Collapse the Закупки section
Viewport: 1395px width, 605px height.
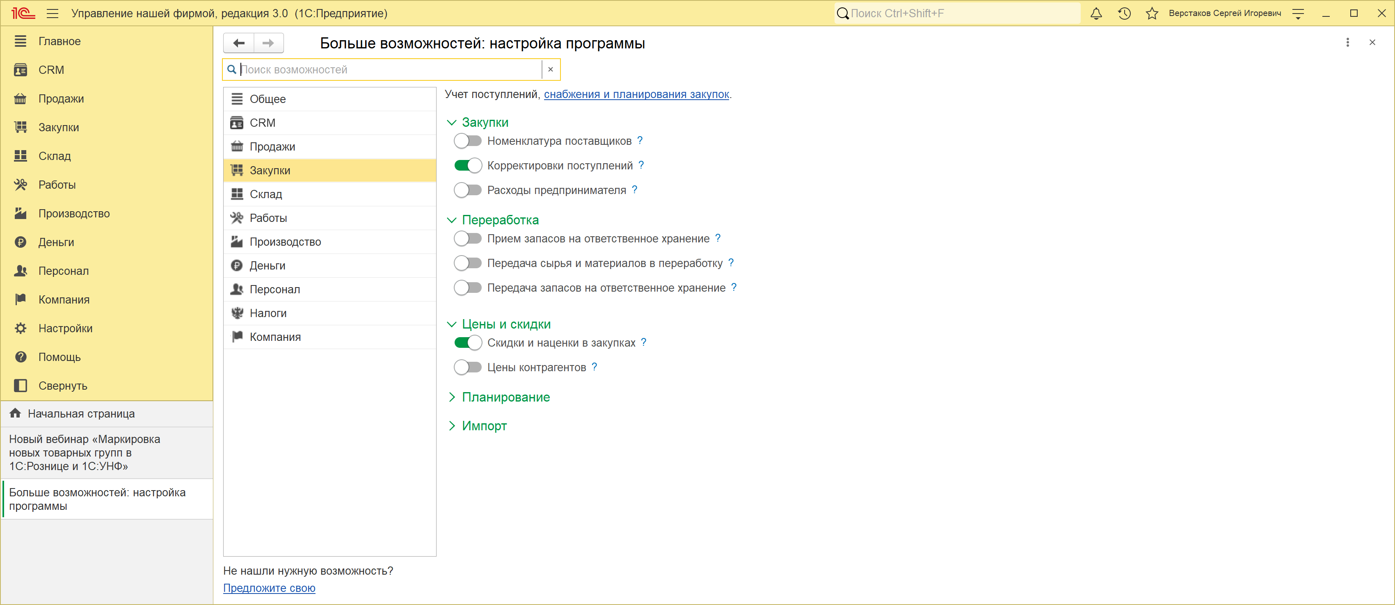pyautogui.click(x=451, y=123)
